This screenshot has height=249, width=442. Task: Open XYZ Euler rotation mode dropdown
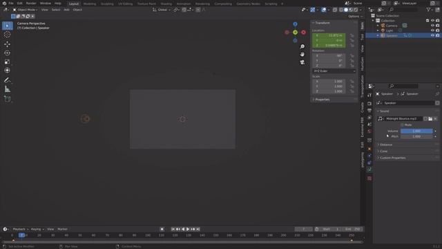tap(334, 71)
